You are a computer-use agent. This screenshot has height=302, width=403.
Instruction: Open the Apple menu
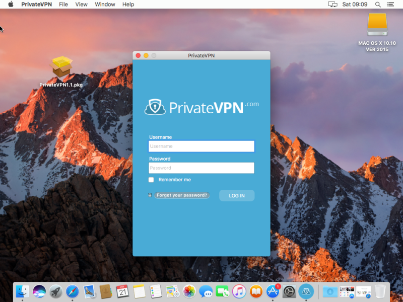[x=11, y=4]
